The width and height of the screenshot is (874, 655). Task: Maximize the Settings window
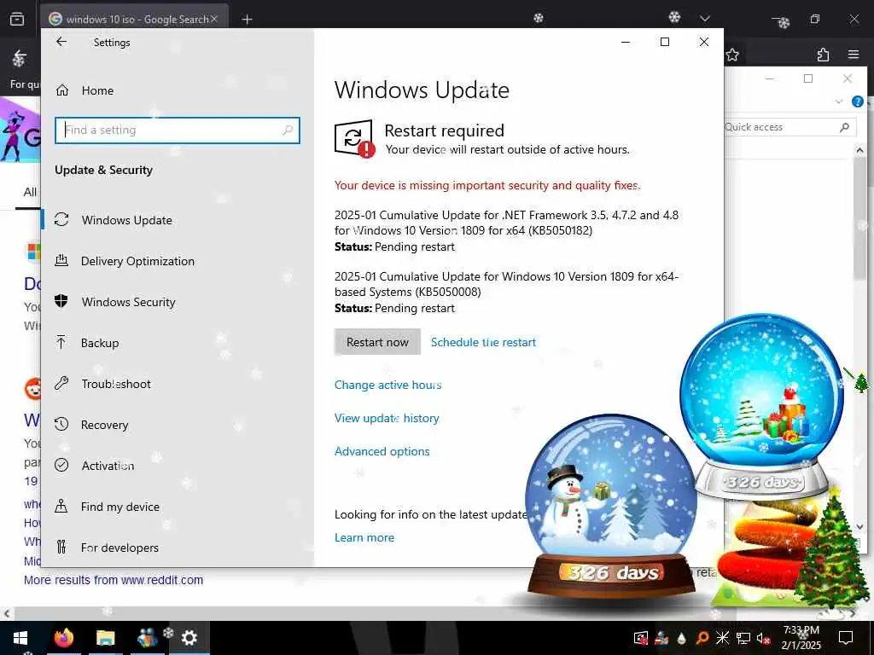(664, 42)
